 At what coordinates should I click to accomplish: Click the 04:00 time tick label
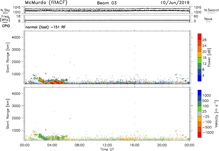(52, 145)
